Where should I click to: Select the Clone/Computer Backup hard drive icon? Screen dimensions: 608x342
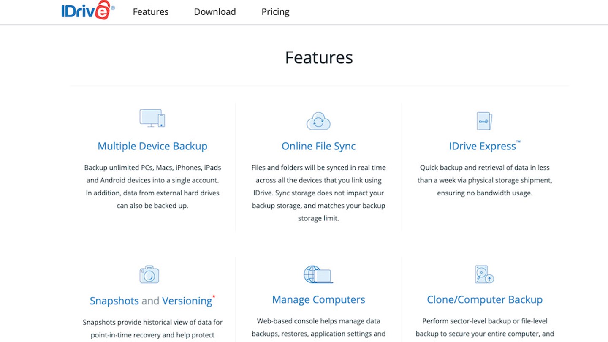point(484,274)
